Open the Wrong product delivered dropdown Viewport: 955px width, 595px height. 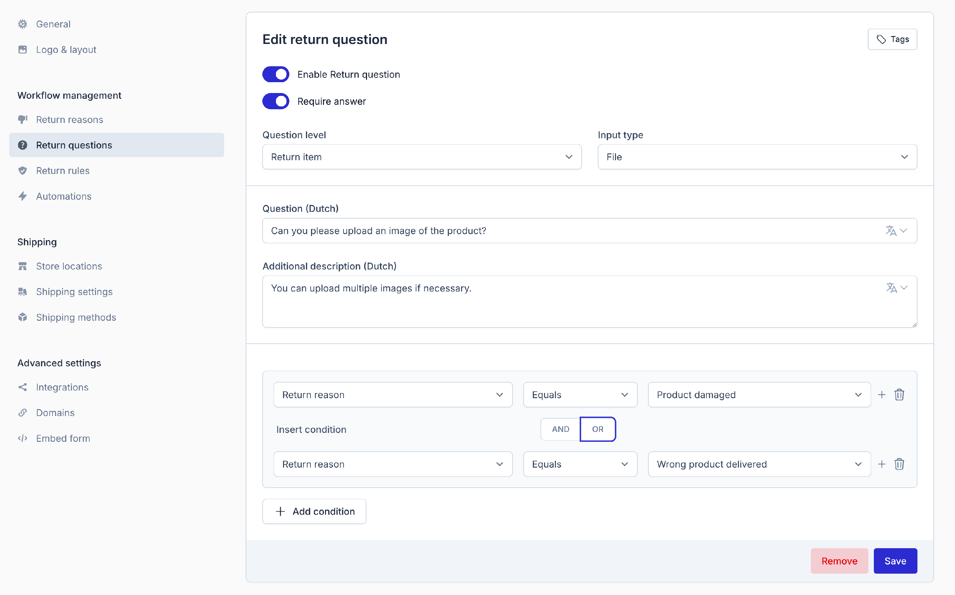(x=759, y=464)
